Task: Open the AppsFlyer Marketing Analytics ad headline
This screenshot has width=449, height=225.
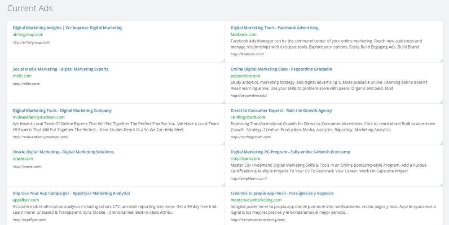Action: tap(71, 193)
